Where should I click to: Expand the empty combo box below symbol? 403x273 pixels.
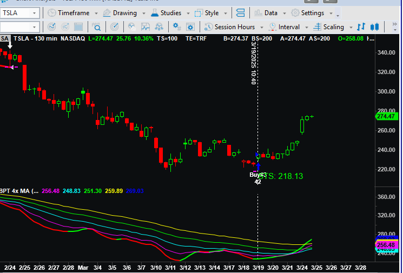(x=34, y=26)
